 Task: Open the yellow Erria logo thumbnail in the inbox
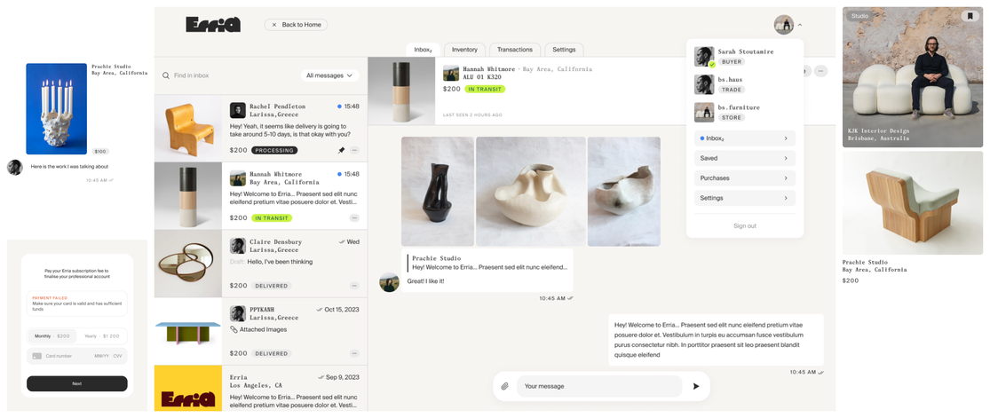coord(188,389)
